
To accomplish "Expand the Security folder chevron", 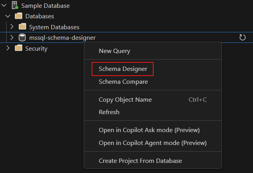I will point(8,48).
